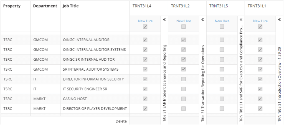Click New Hire link under TRNT31L5

(x=222, y=21)
